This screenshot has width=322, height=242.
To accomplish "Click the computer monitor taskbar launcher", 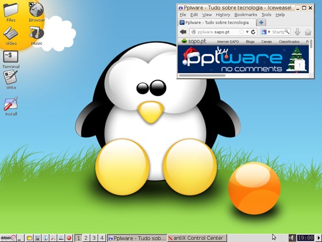I will pyautogui.click(x=37, y=238).
